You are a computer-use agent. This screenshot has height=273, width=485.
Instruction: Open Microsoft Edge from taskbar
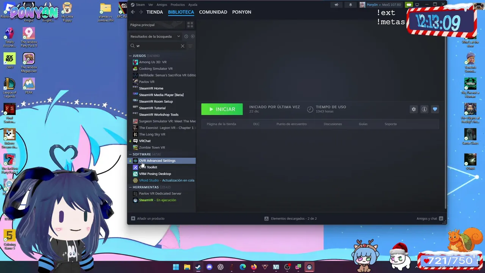coord(242,267)
